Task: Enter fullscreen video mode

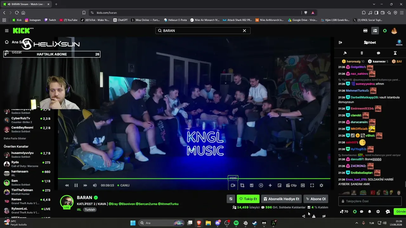Action: [312, 185]
